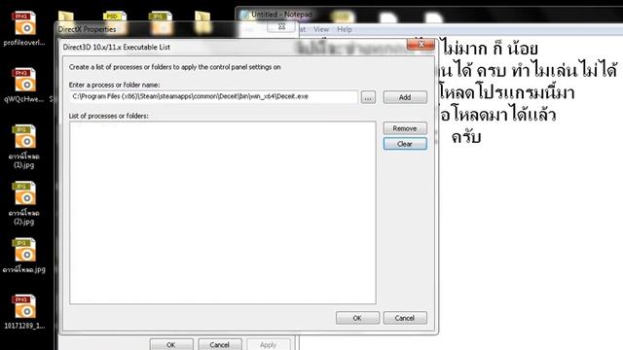
Task: Confirm Executable List dialog with OK
Action: tap(357, 318)
